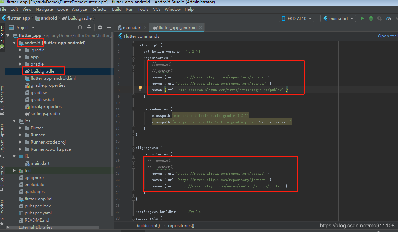Click the lightbulb quick-fix icon on line 8
This screenshot has height=232, width=398.
[x=140, y=88]
